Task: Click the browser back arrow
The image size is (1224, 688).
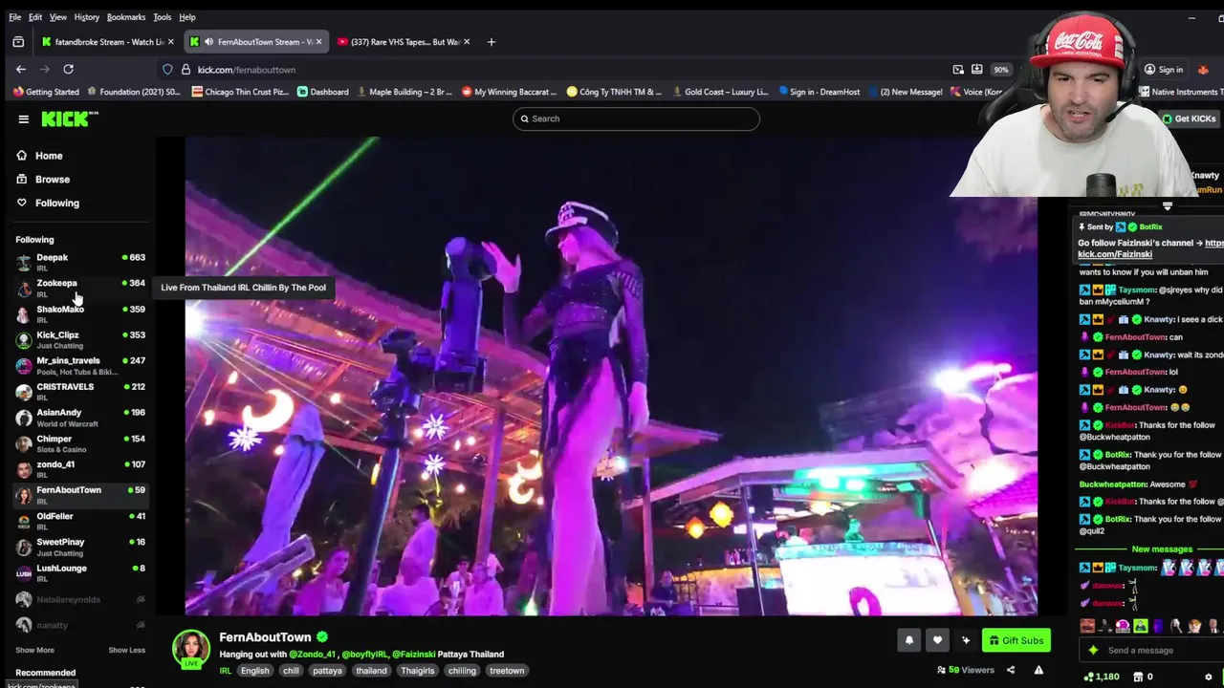Action: (21, 69)
